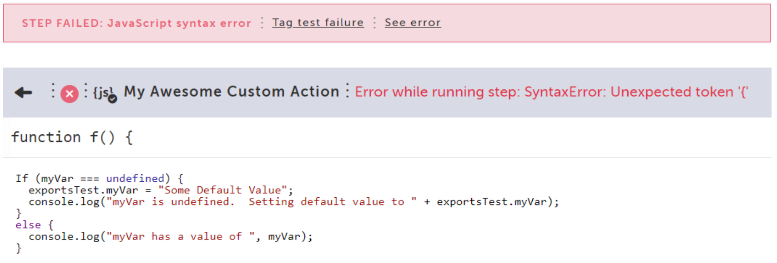Click the checkmark badge on the js icon
The image size is (777, 263).
point(112,98)
